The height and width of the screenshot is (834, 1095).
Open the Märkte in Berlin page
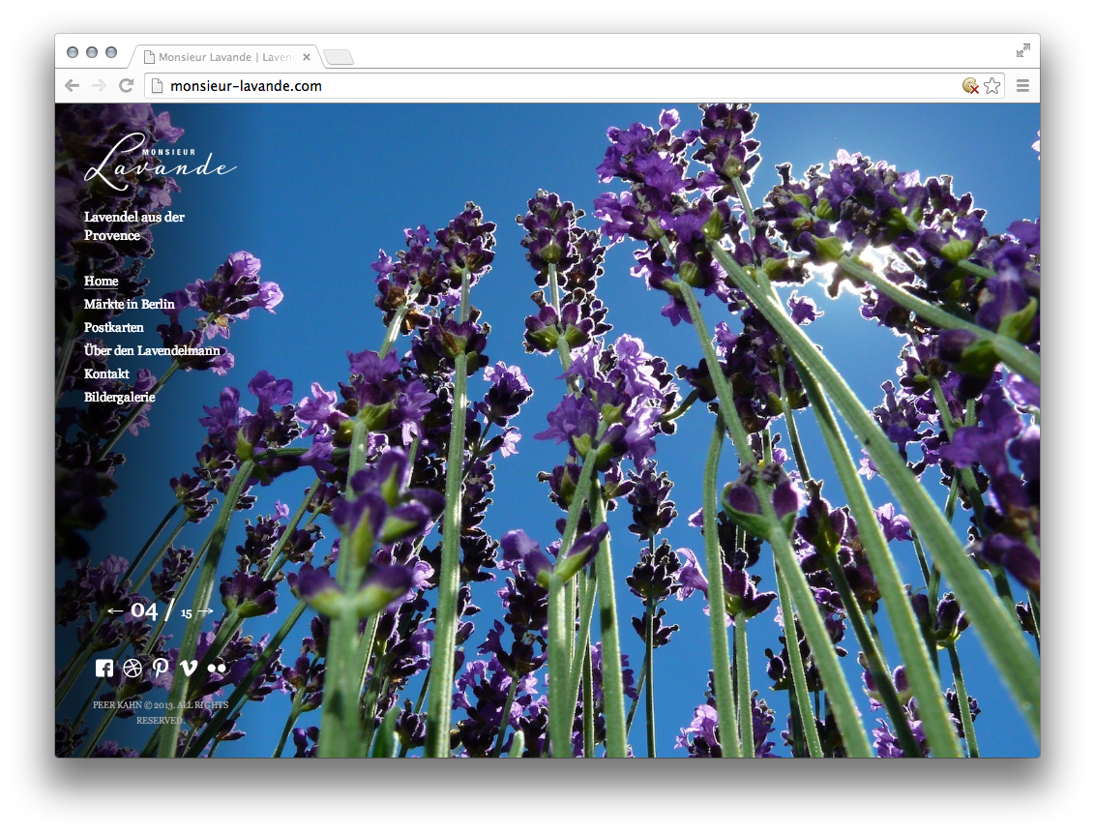[x=130, y=304]
